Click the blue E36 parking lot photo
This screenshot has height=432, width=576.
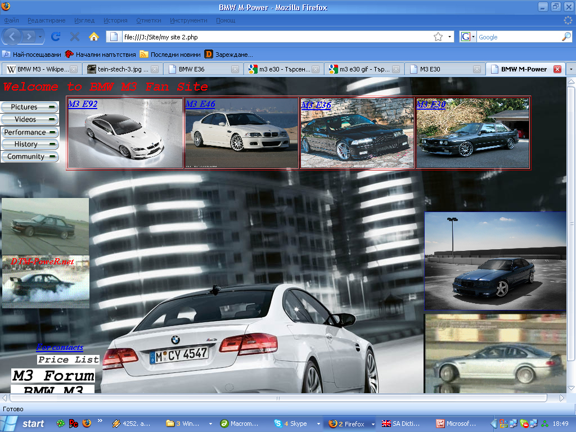[x=495, y=261]
